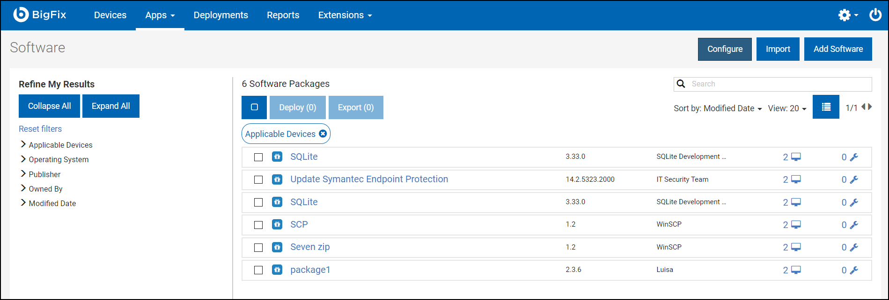
Task: Go to the Deployments tab
Action: point(220,15)
